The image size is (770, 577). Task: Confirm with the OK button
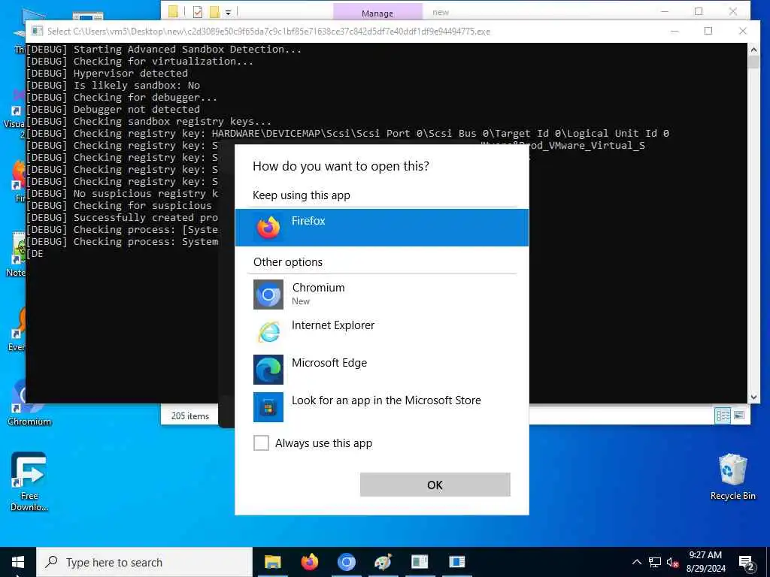(x=435, y=485)
